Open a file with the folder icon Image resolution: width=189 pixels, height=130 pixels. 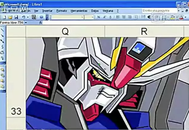click(x=10, y=17)
